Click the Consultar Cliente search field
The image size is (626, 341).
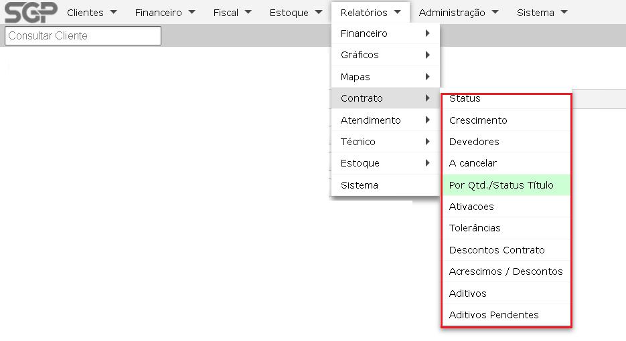[83, 35]
